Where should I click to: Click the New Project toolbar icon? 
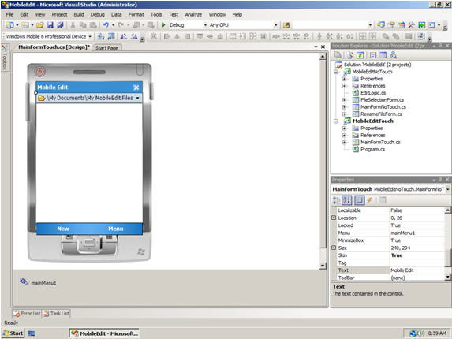[x=10, y=25]
